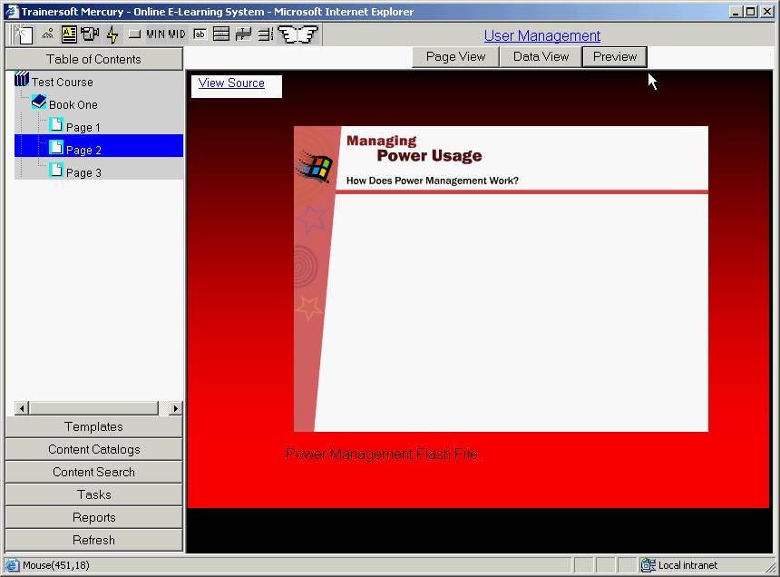Click the Book One blue book icon
Image resolution: width=780 pixels, height=577 pixels.
pos(39,102)
